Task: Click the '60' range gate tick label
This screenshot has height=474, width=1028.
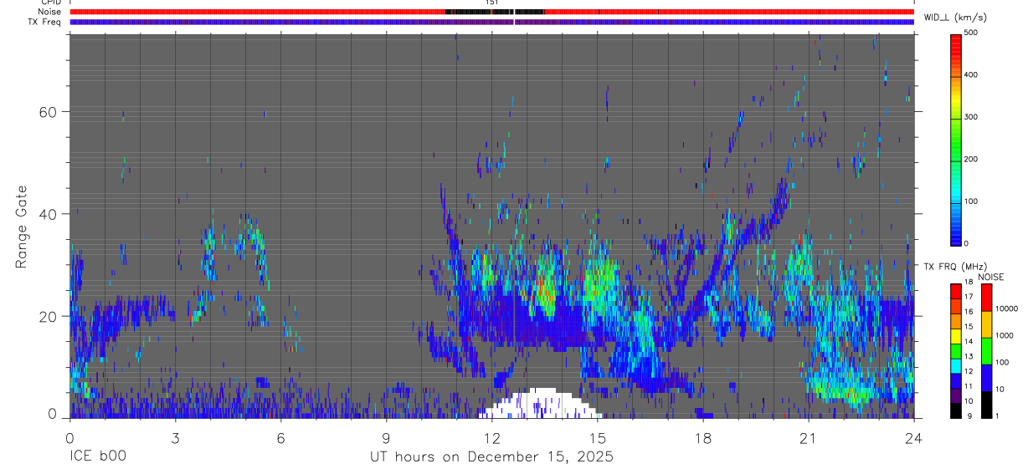Action: [x=49, y=112]
